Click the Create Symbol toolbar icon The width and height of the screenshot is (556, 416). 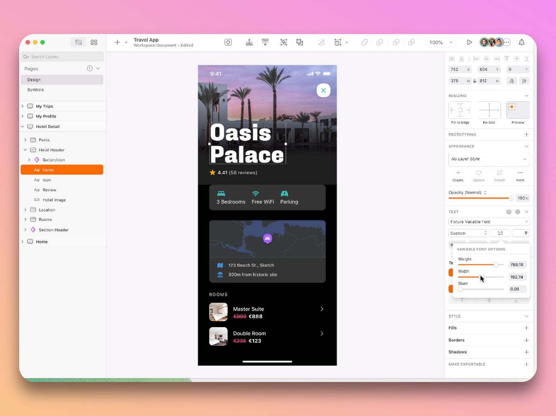pos(228,42)
